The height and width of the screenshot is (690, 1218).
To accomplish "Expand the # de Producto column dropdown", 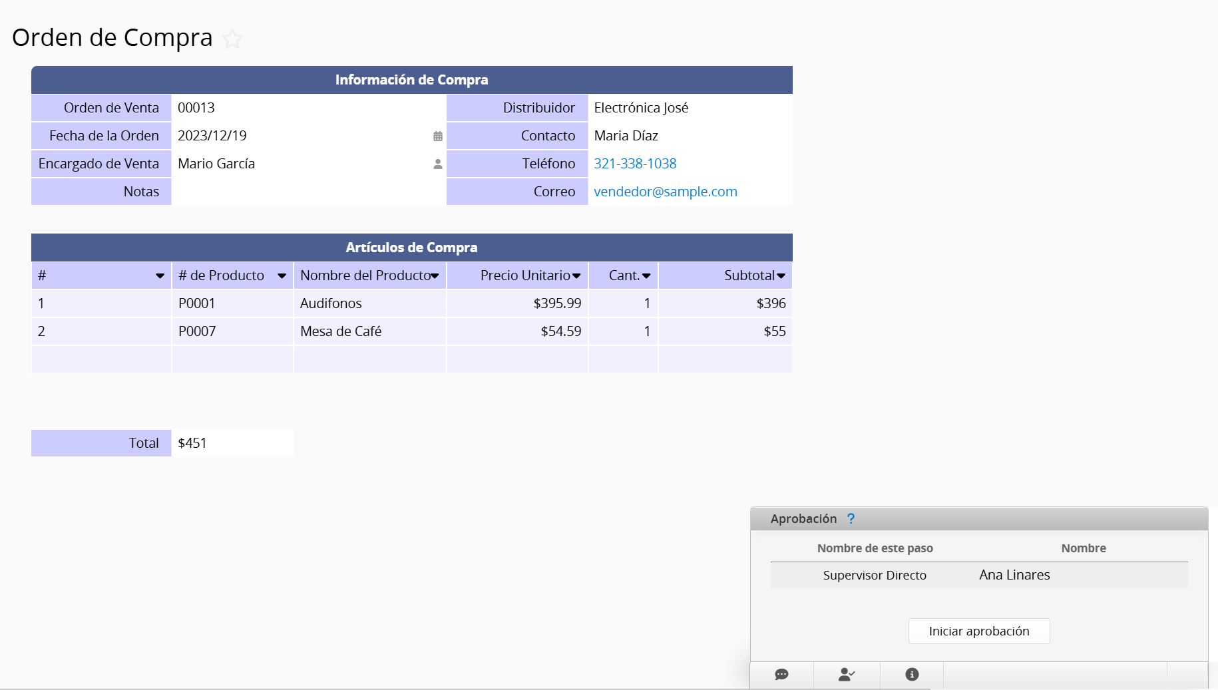I will point(282,276).
